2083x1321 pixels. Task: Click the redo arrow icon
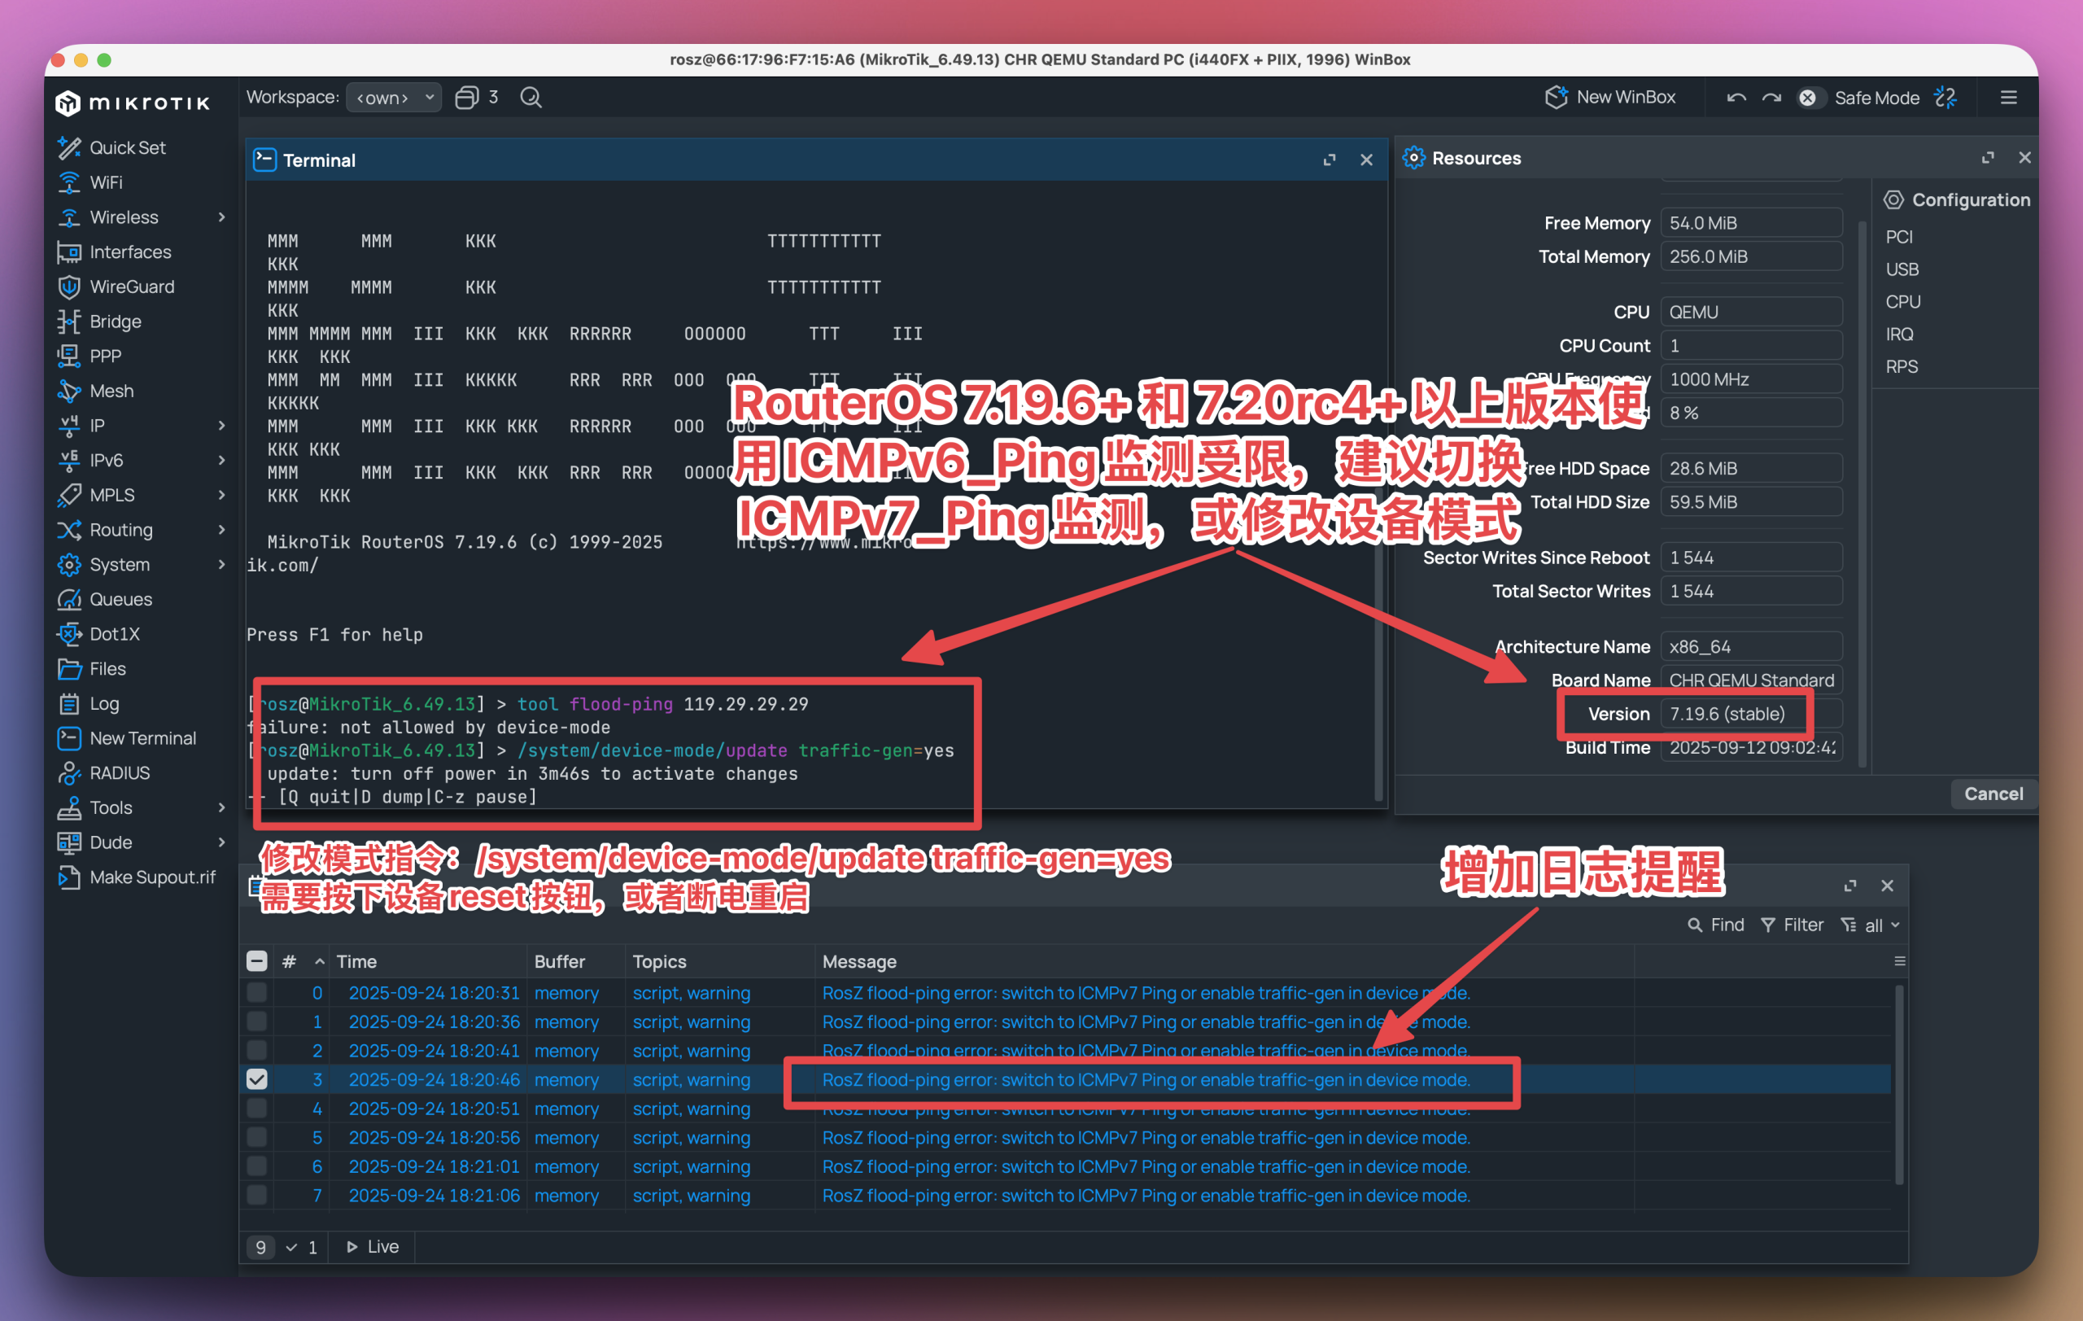pyautogui.click(x=1771, y=98)
